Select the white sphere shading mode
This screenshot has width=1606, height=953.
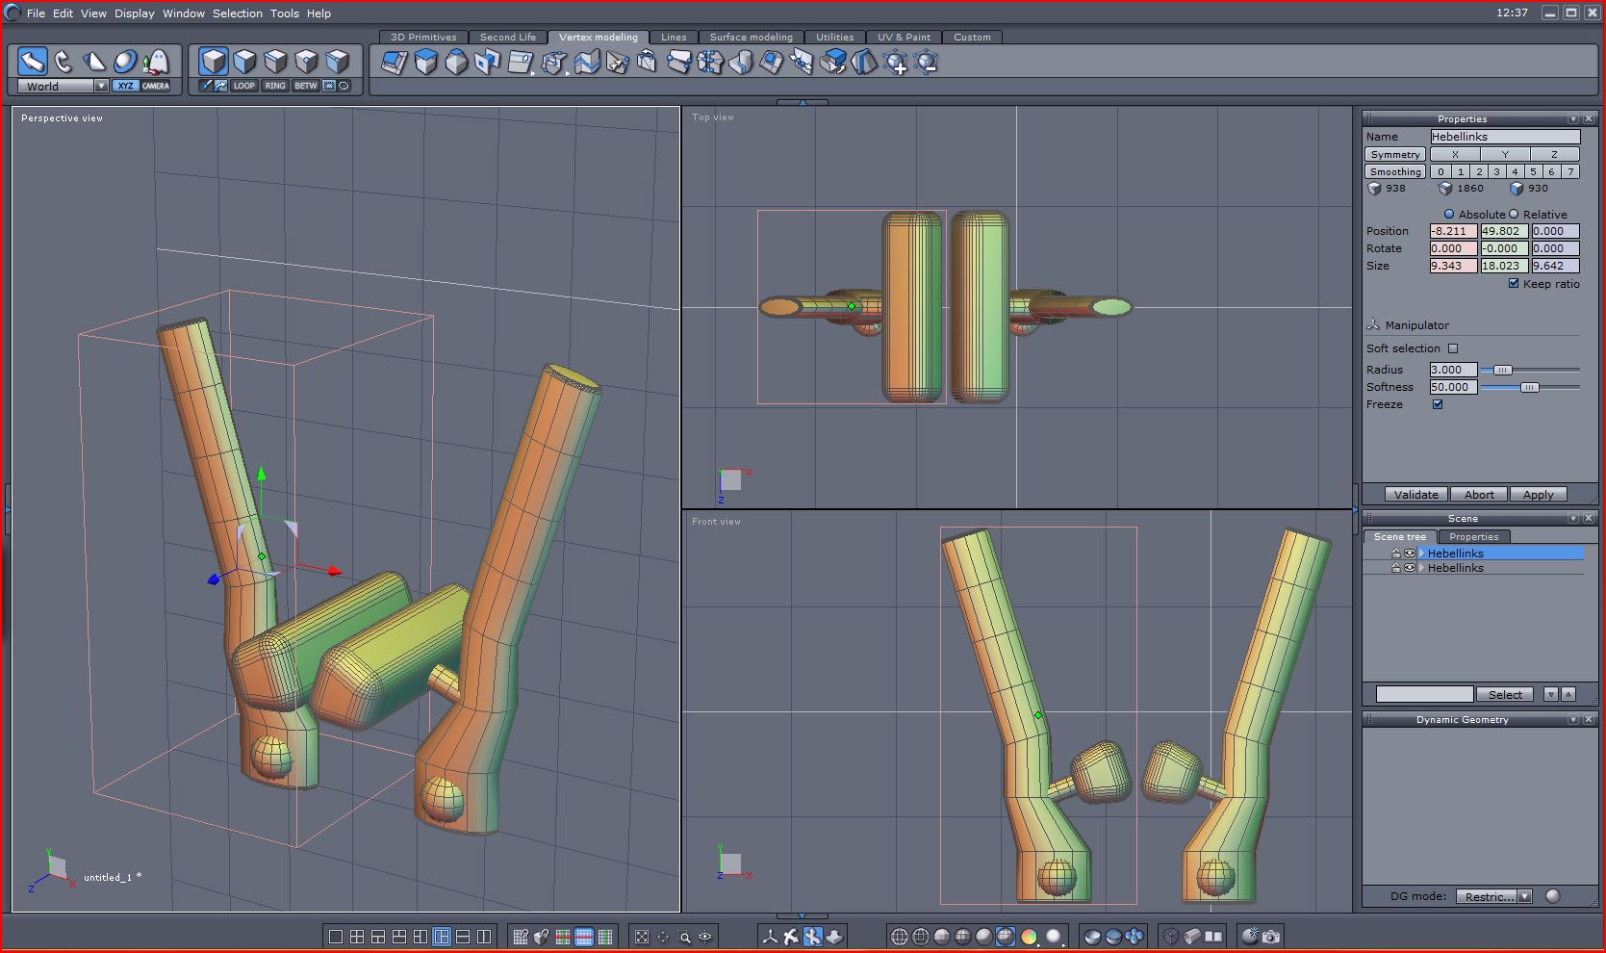pos(1053,936)
